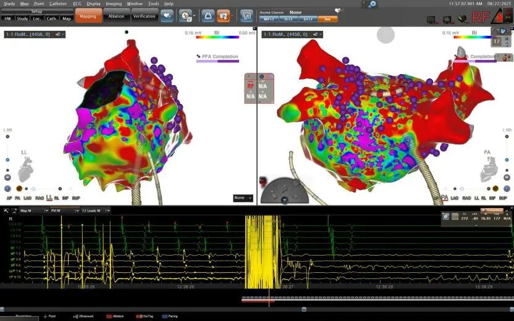This screenshot has width=514, height=321.
Task: Click the Ablation workflow button
Action: click(116, 17)
